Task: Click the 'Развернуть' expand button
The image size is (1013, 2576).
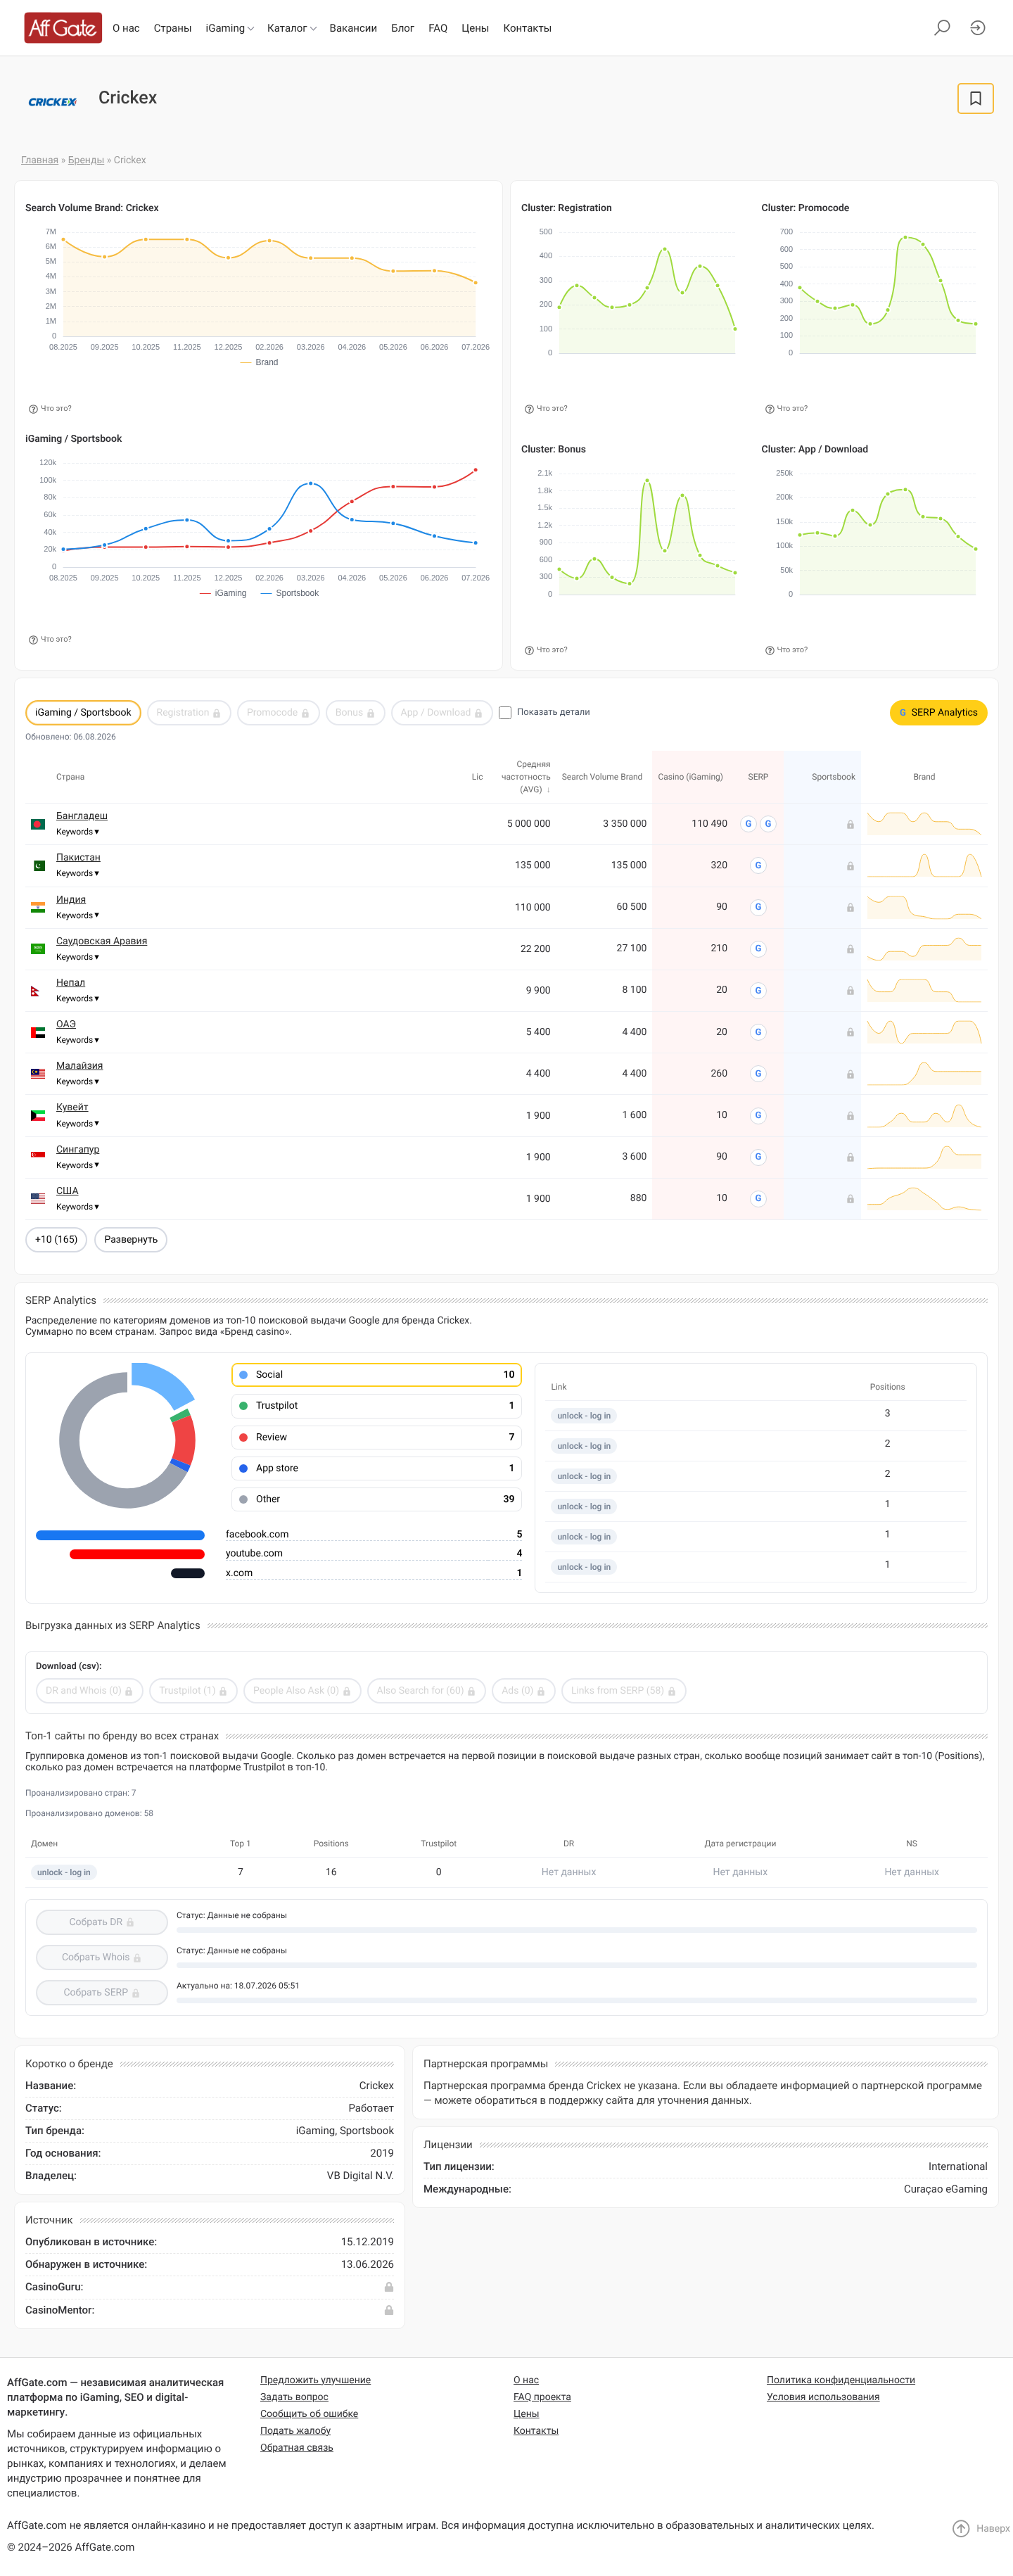Action: point(131,1240)
